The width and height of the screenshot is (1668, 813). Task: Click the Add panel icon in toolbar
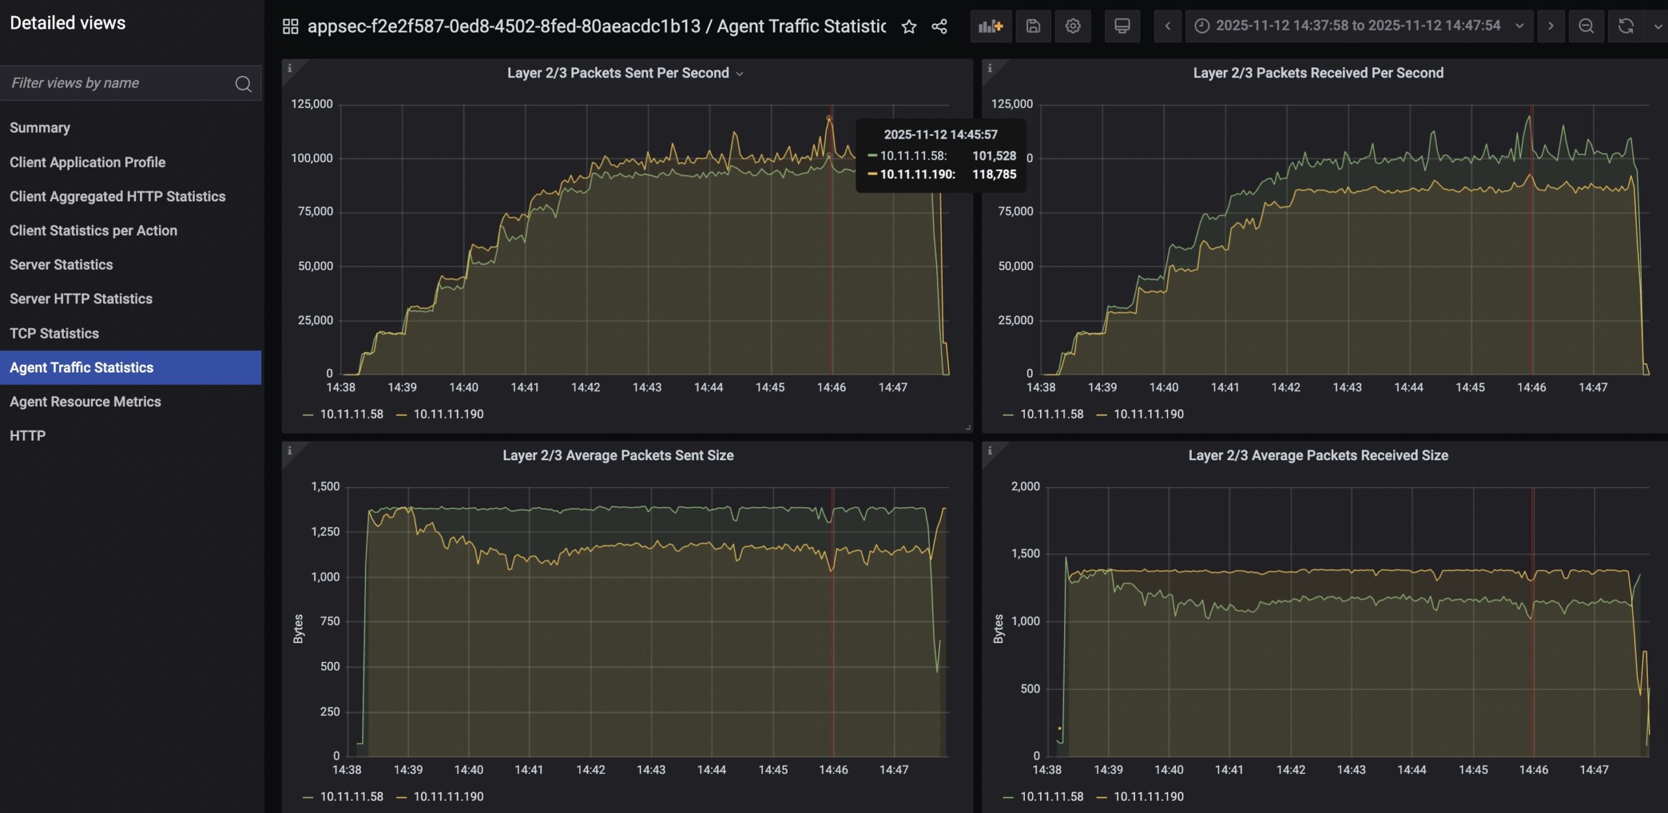click(990, 26)
